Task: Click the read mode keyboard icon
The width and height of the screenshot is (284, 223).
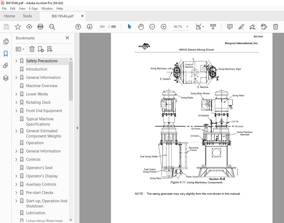Action: tap(213, 27)
